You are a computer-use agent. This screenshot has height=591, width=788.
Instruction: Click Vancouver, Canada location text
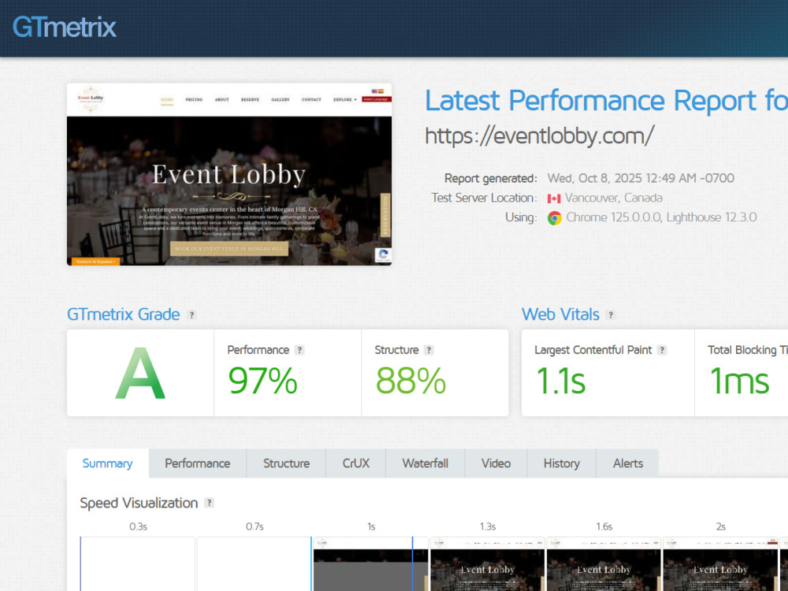tap(614, 198)
